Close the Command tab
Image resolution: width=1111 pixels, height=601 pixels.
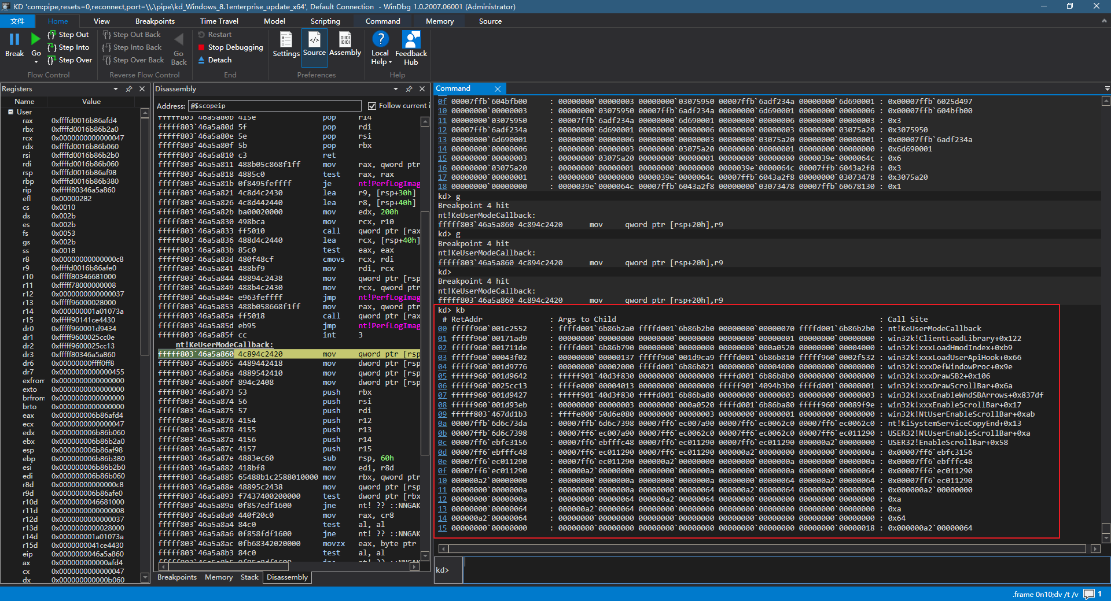click(x=498, y=88)
